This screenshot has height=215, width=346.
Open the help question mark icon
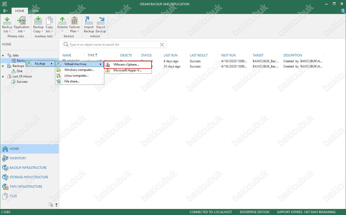point(343,11)
